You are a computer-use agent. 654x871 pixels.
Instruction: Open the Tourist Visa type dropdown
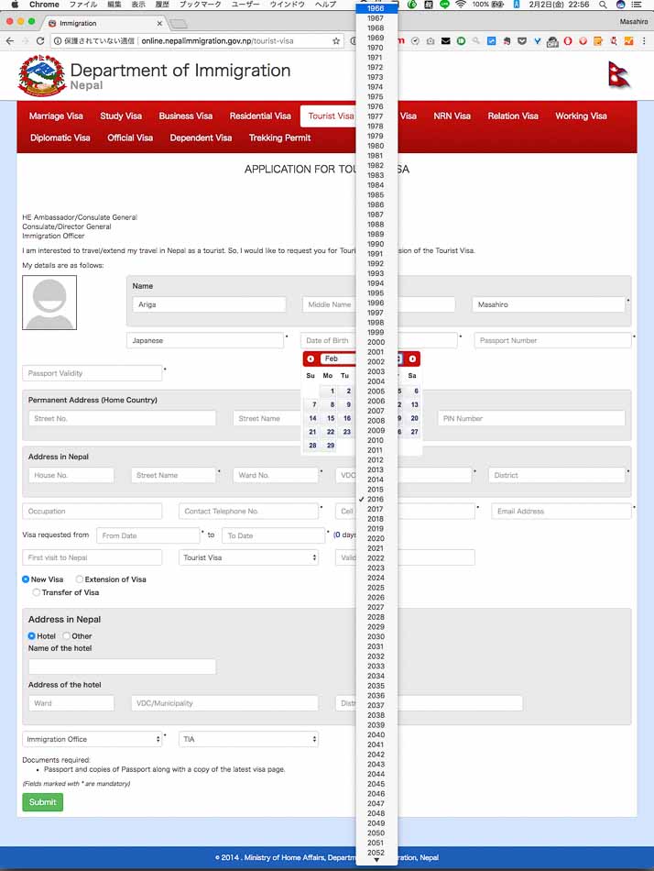tap(248, 557)
